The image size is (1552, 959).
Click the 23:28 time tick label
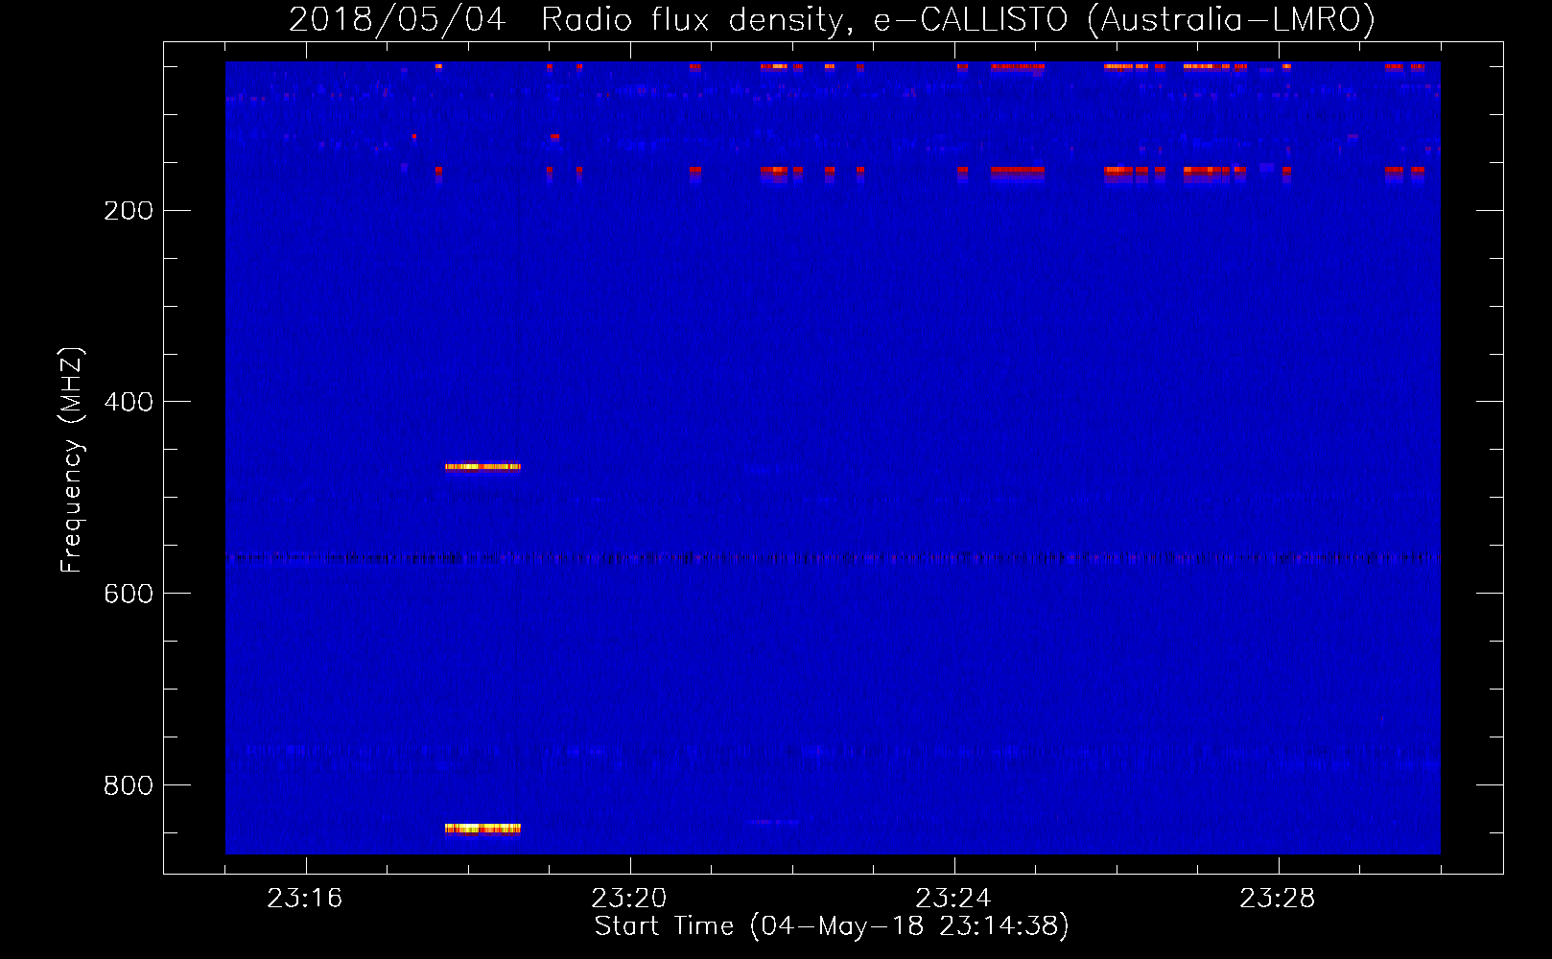1278,899
